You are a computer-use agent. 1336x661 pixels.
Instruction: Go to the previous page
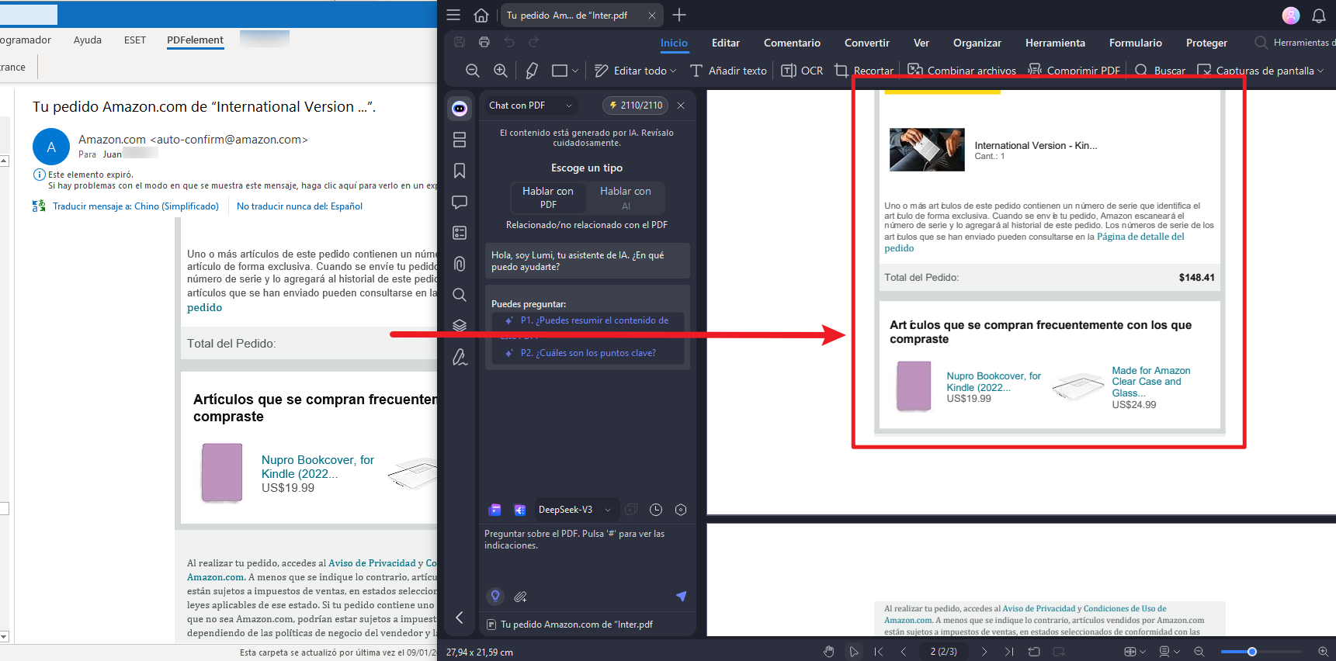click(904, 652)
